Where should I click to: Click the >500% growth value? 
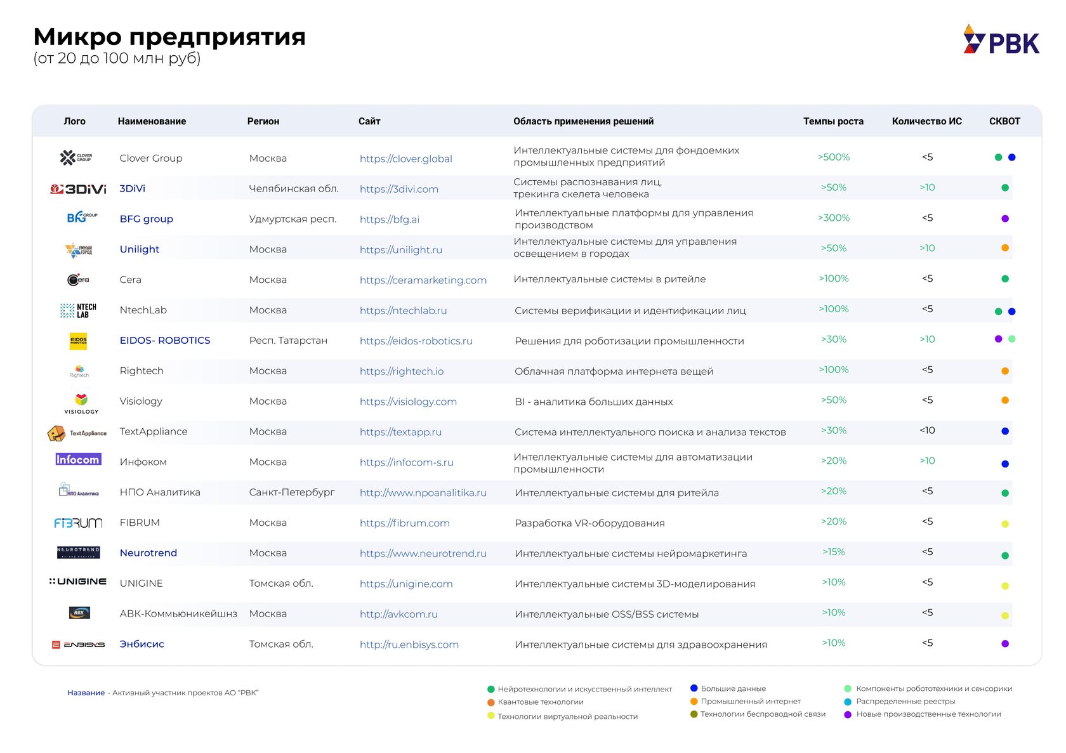tap(834, 157)
